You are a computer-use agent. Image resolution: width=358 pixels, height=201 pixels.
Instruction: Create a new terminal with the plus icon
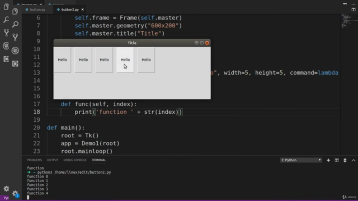pos(328,160)
